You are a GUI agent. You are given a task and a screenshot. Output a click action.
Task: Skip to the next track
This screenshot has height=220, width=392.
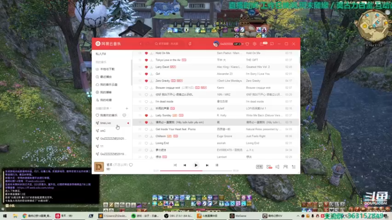click(207, 165)
